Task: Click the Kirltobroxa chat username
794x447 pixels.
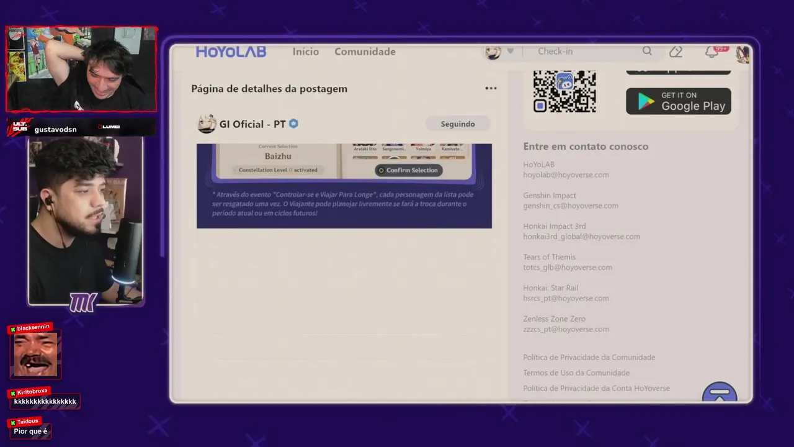Action: coord(32,392)
